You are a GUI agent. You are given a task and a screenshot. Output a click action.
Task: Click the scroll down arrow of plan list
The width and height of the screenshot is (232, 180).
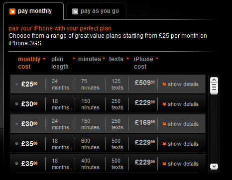(214, 166)
